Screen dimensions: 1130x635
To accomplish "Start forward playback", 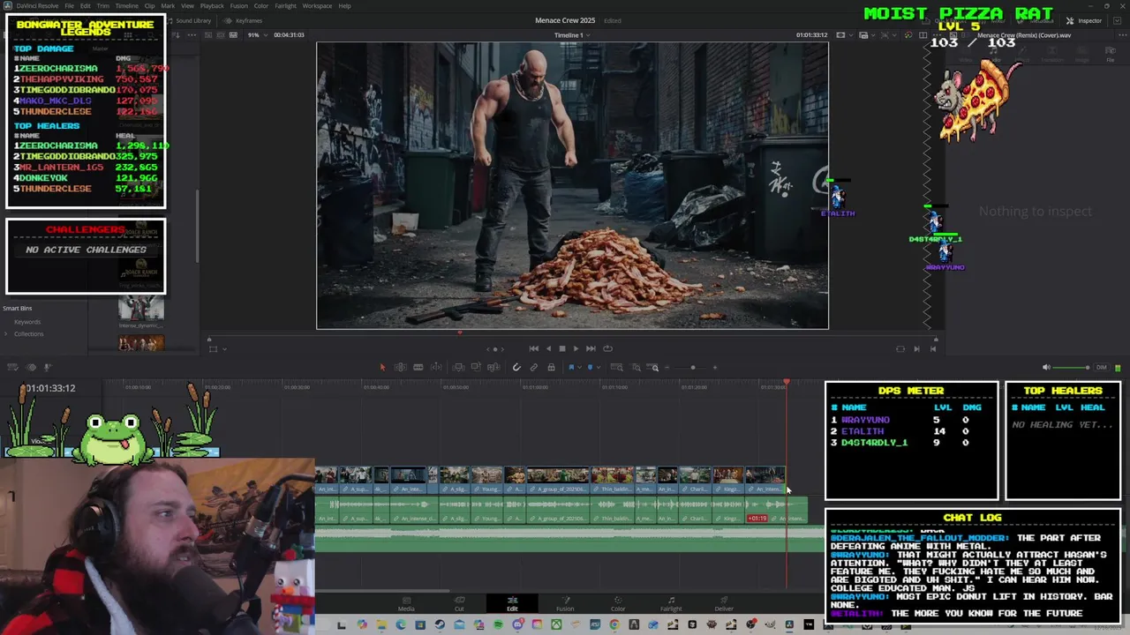I will [576, 348].
